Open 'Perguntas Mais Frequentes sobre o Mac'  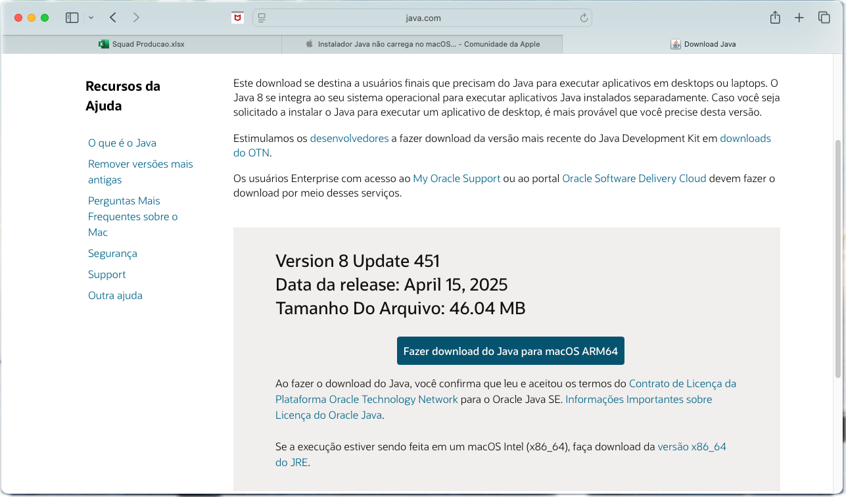pos(133,216)
